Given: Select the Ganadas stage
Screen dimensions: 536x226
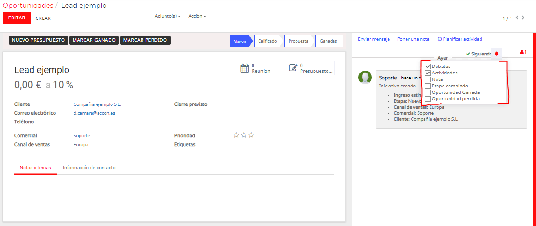Looking at the screenshot, I should (x=328, y=41).
